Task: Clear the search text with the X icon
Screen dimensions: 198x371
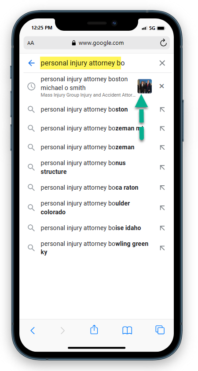Action: 162,63
